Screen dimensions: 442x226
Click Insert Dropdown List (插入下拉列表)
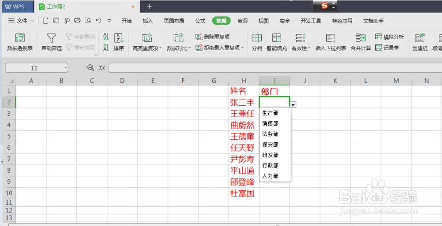pos(331,42)
